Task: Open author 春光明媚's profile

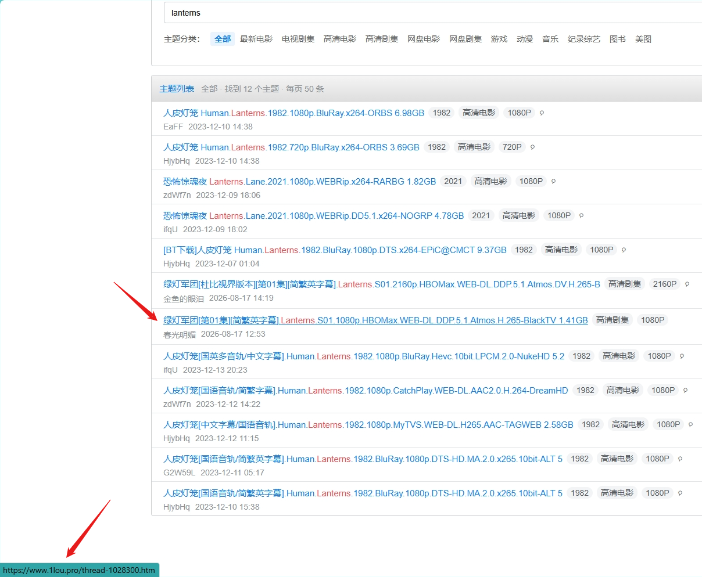Action: 180,334
